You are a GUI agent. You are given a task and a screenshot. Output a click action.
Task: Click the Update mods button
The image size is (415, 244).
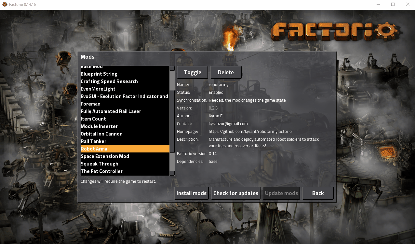(281, 193)
